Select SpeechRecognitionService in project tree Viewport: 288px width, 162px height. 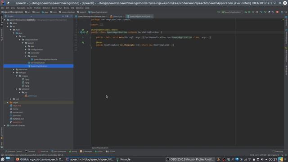click(x=44, y=59)
